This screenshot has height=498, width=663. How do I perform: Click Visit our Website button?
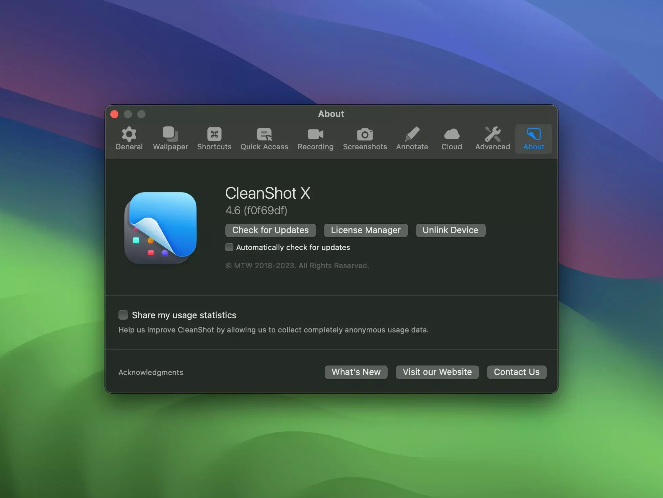437,372
